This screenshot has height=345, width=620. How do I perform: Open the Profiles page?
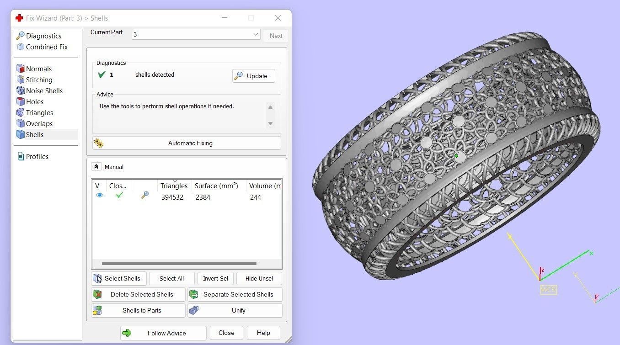coord(37,157)
